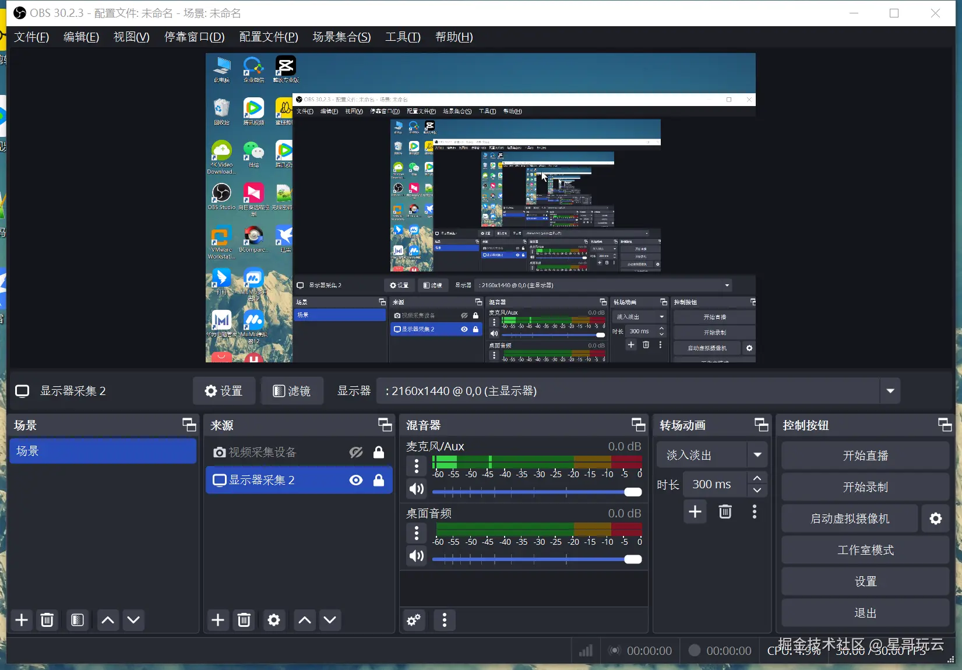This screenshot has height=670, width=962.
Task: Open 滤镜 filters for selected source
Action: [x=292, y=391]
